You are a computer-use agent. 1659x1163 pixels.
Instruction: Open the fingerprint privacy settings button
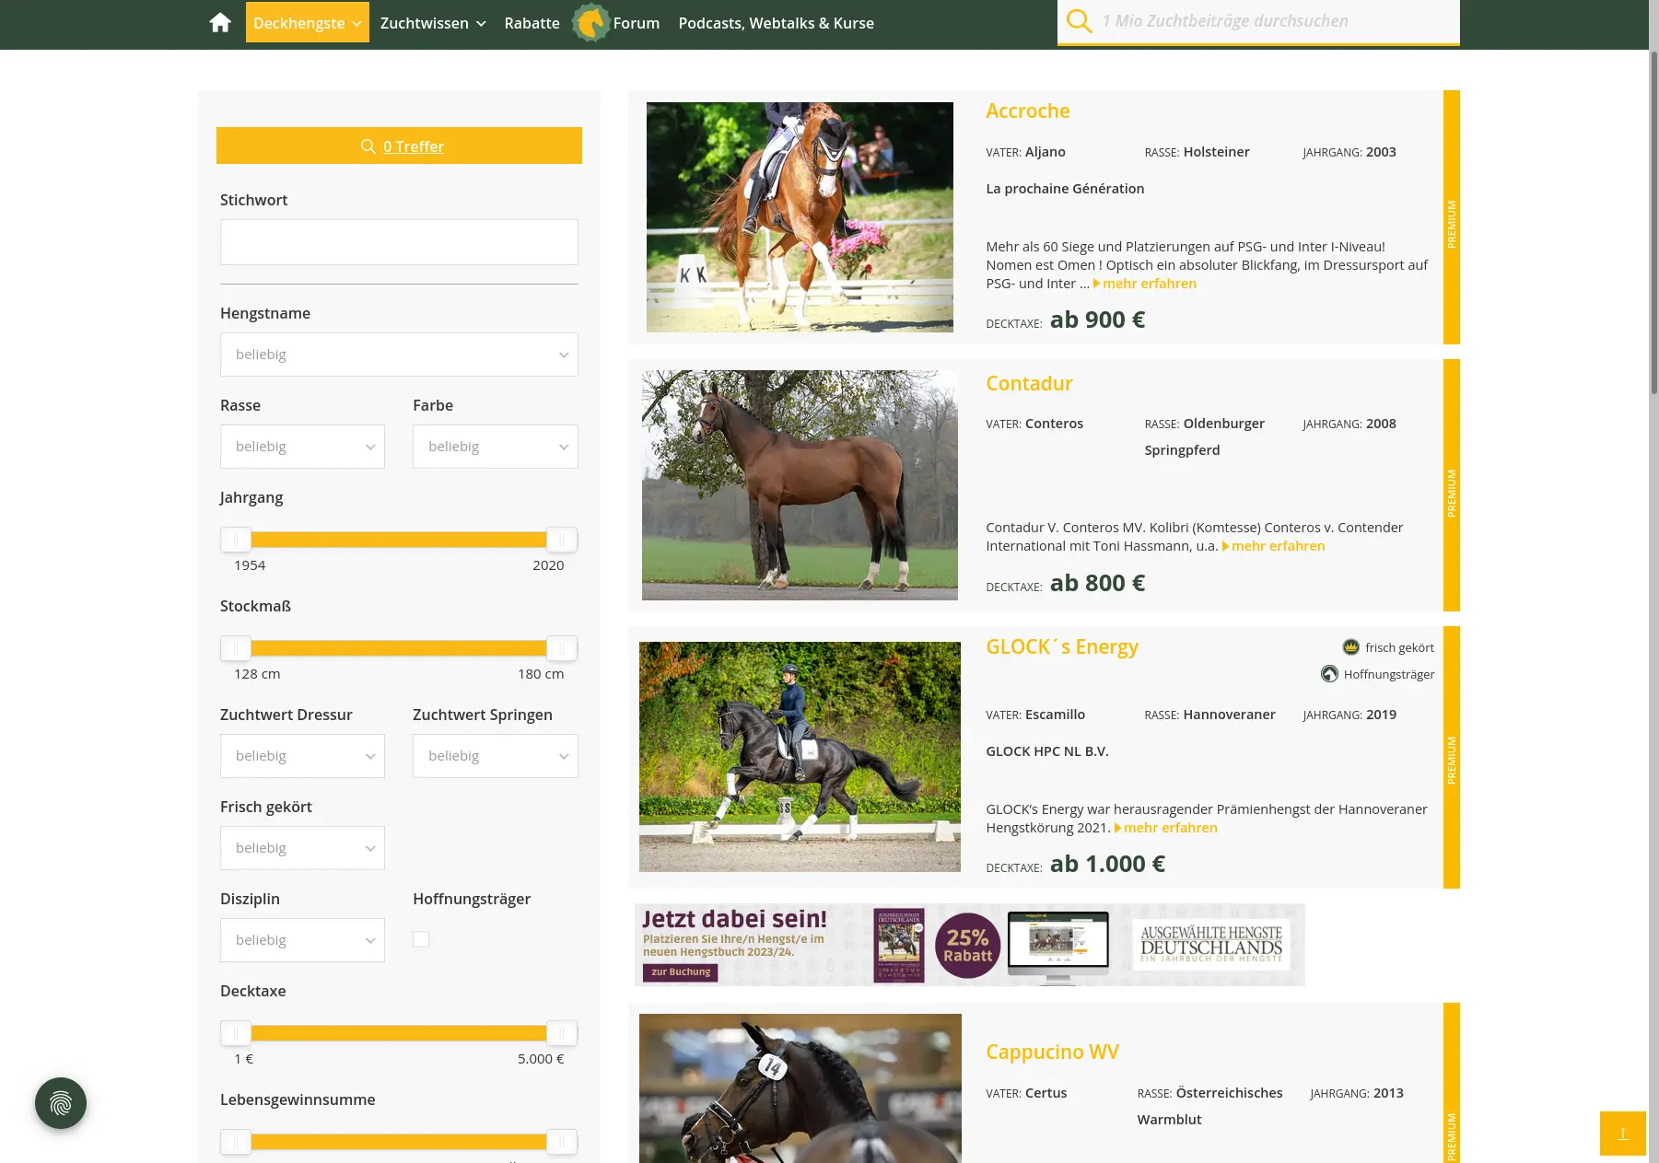(x=61, y=1102)
